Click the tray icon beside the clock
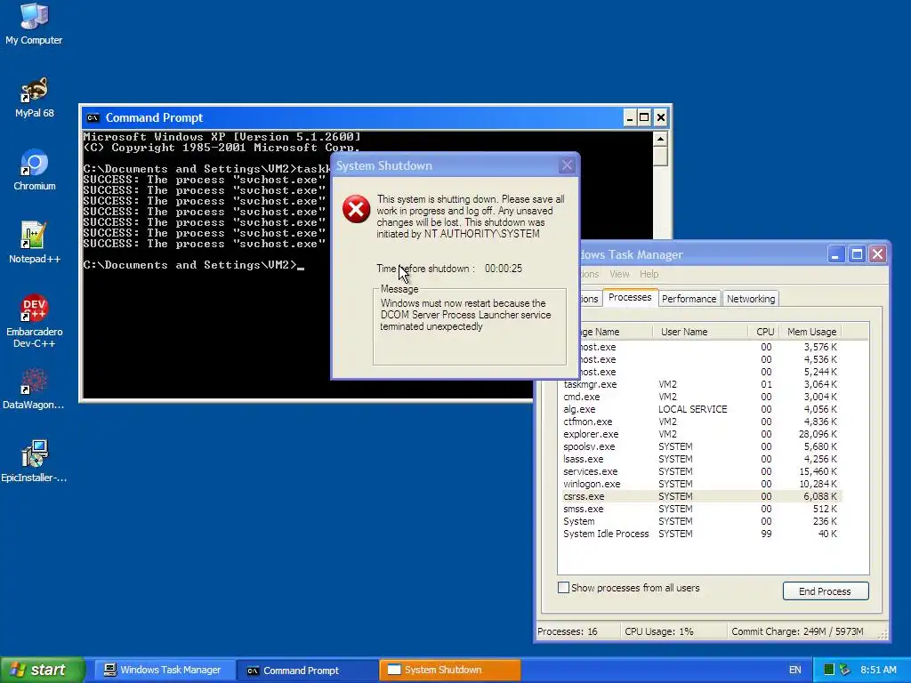Image resolution: width=911 pixels, height=683 pixels. [x=845, y=670]
